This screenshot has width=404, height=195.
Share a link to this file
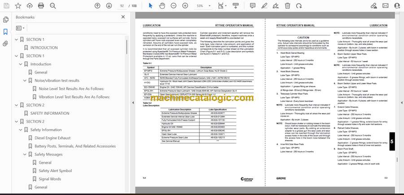373,6
